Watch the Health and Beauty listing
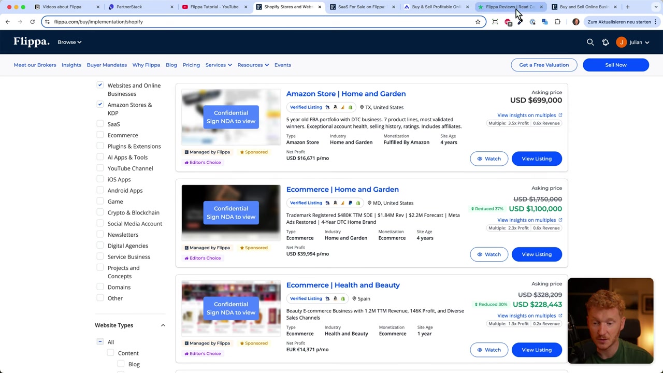 489,350
